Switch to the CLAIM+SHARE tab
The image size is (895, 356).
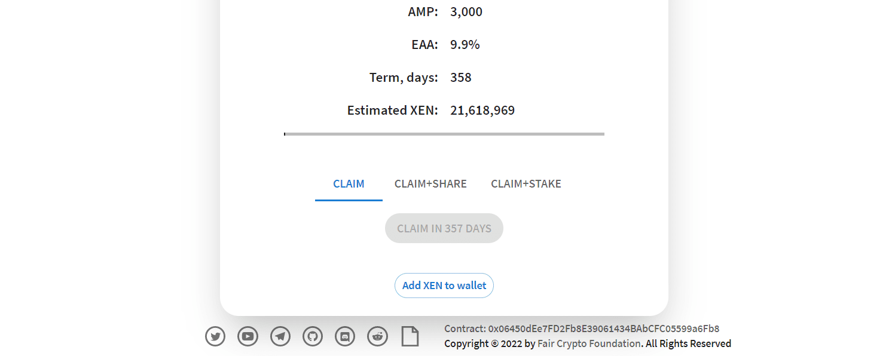coord(430,184)
